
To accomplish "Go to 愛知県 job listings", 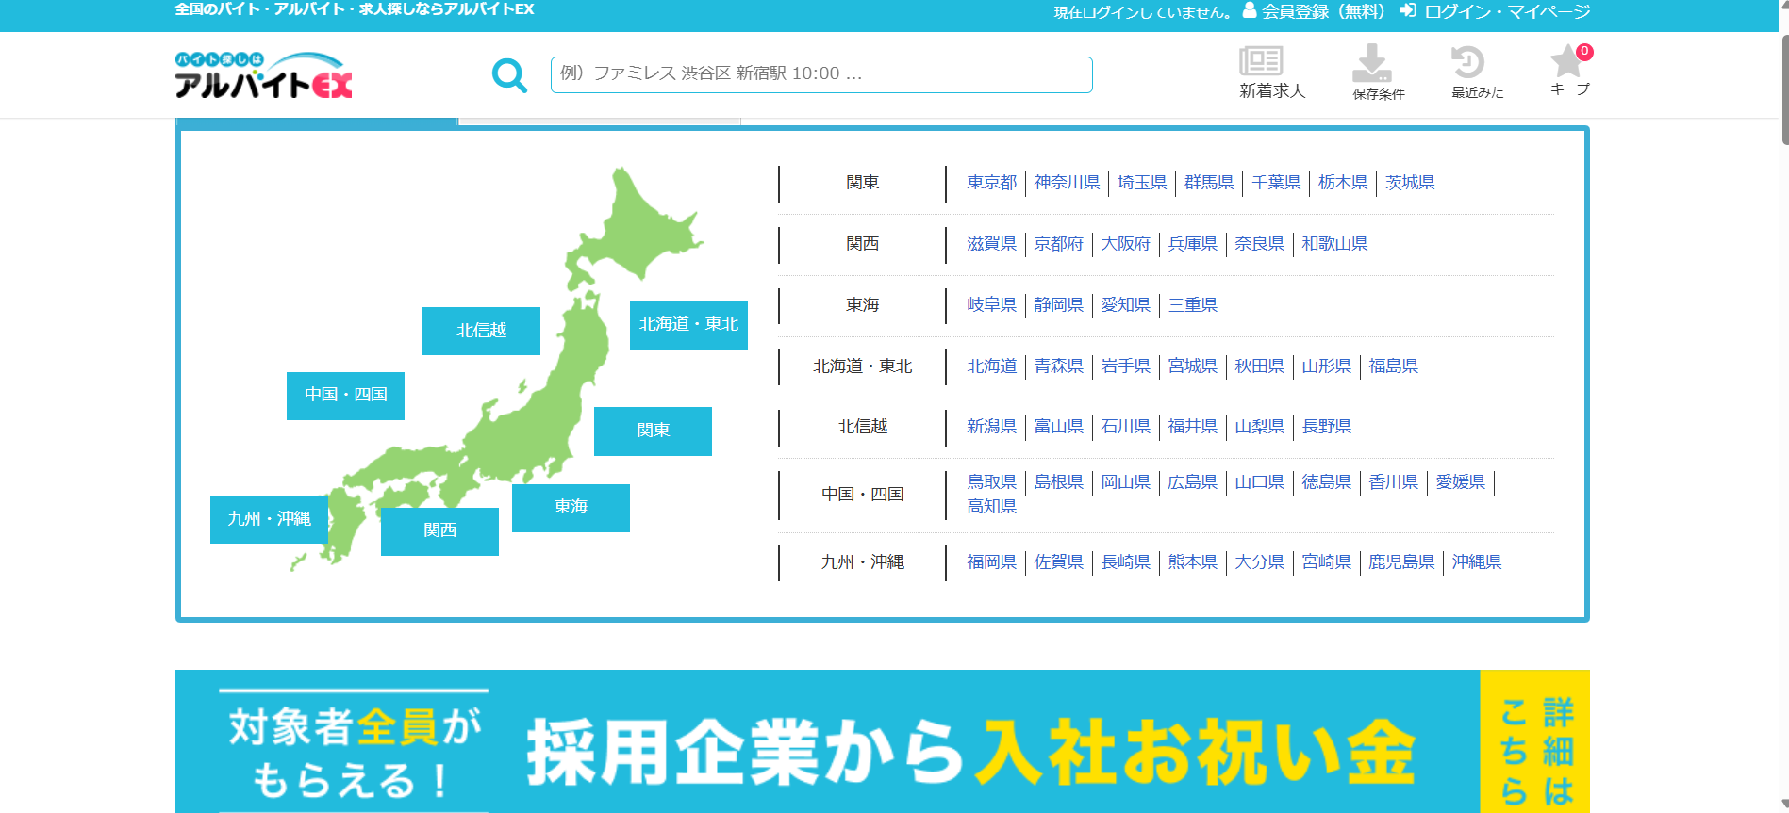I will (x=1125, y=305).
